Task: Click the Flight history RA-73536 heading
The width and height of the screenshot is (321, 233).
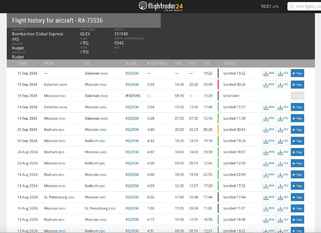Action: [57, 20]
